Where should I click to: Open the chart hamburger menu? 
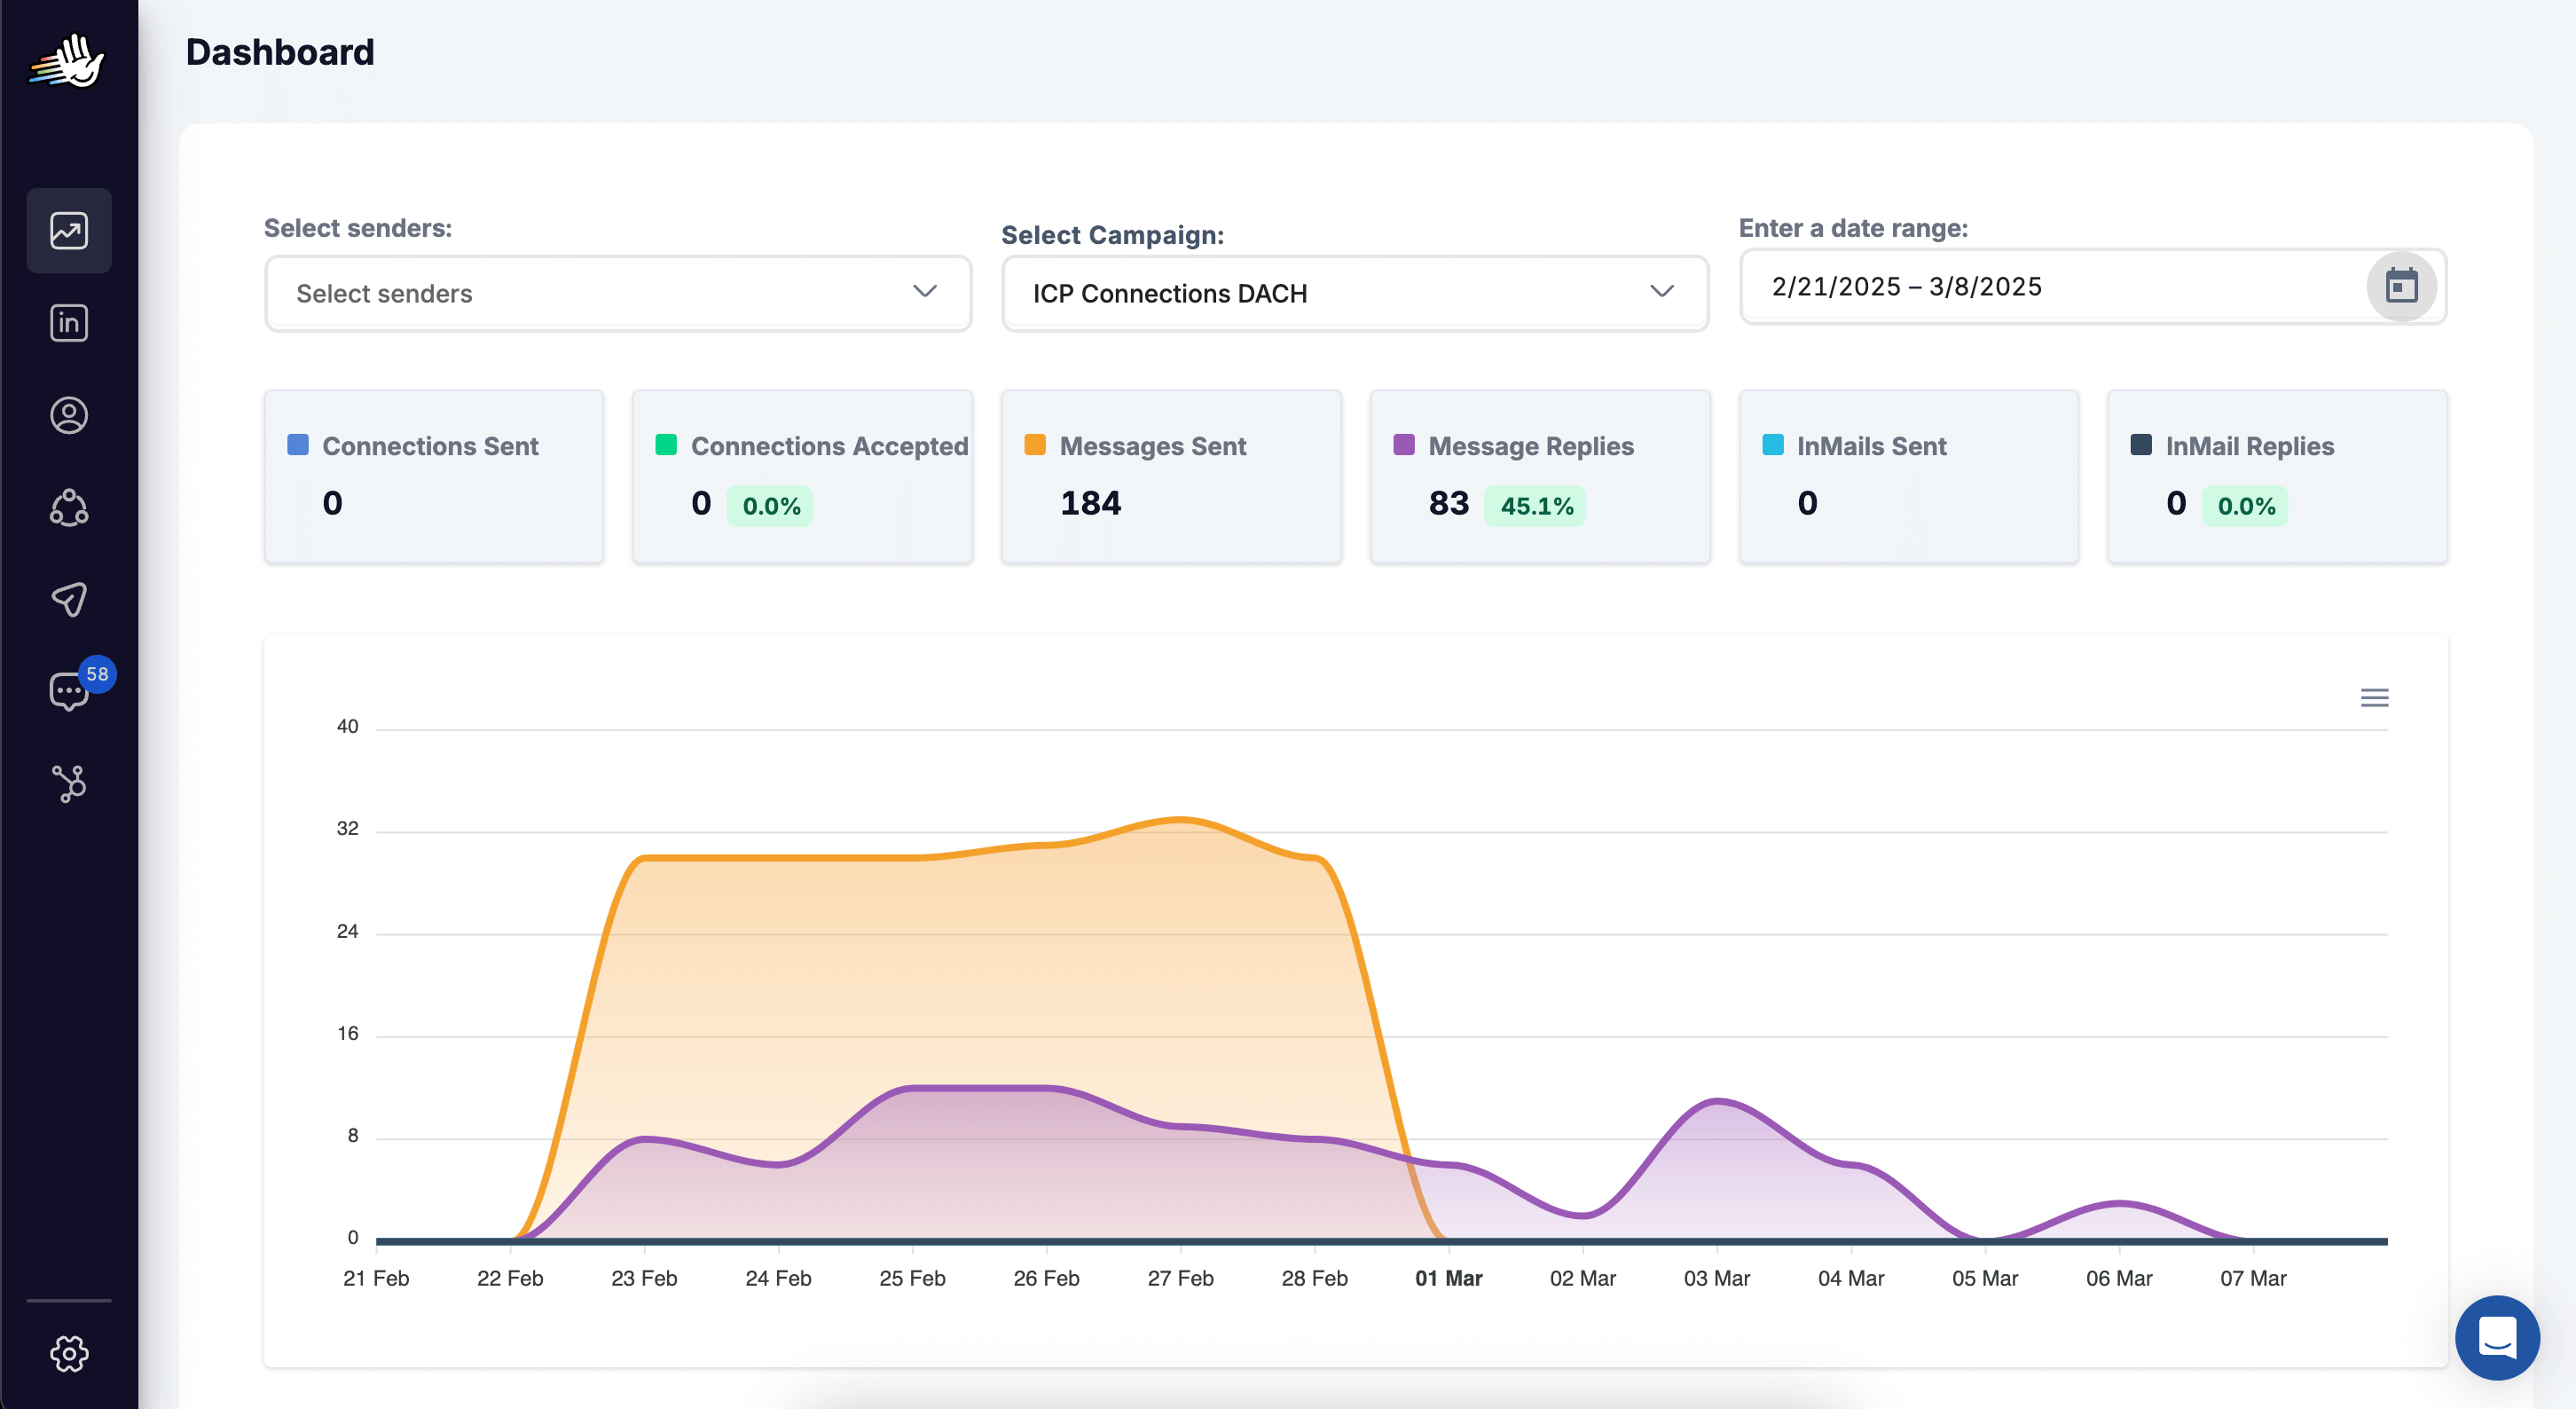click(x=2374, y=697)
